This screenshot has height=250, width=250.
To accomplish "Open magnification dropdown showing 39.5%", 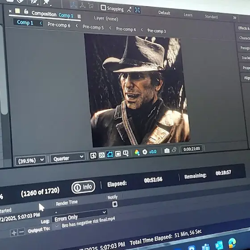I will [x=31, y=160].
